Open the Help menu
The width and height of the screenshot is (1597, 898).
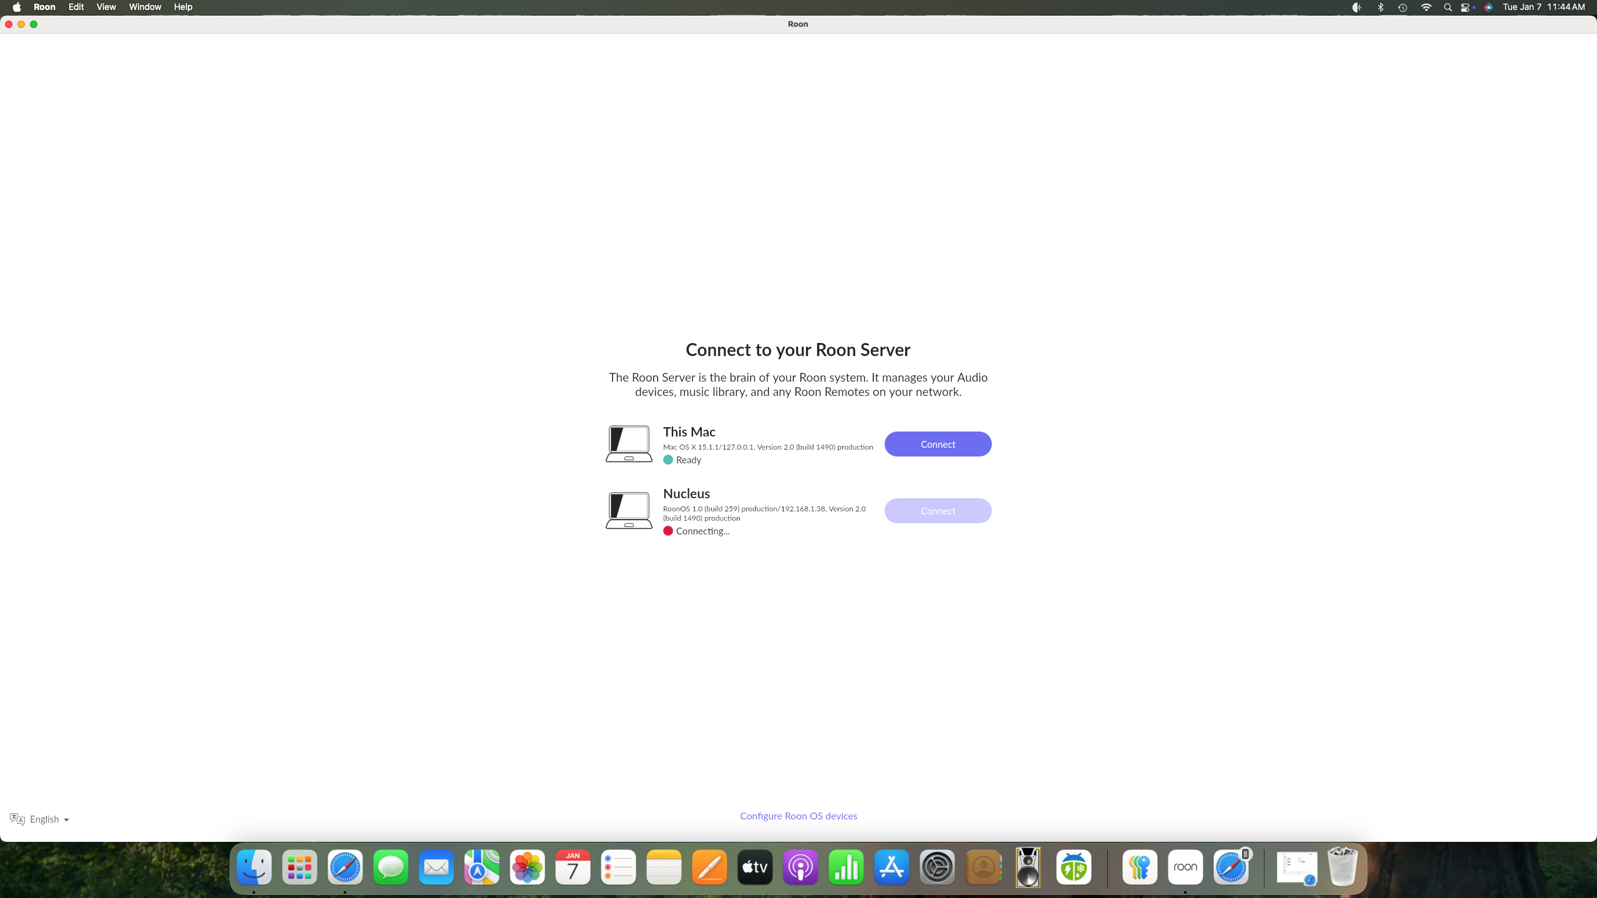[183, 7]
